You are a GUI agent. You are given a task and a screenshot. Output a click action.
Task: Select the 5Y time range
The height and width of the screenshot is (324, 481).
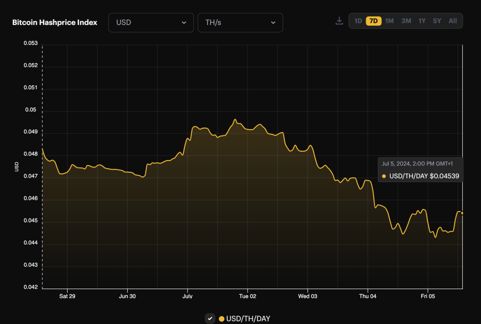point(437,21)
